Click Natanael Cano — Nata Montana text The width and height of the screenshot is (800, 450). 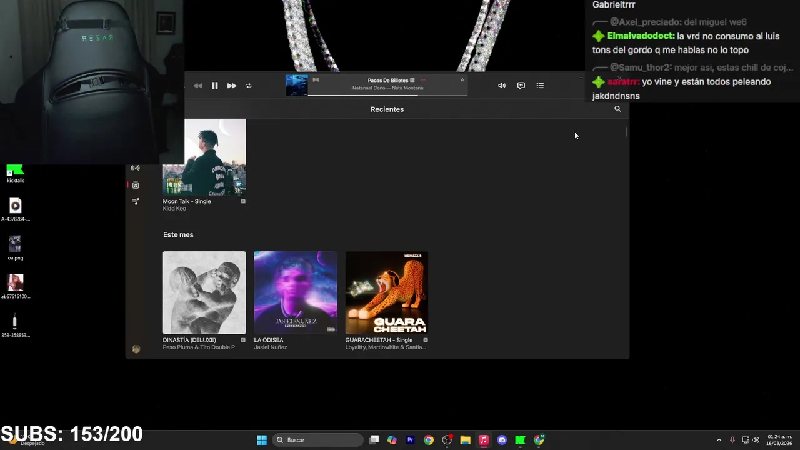[387, 88]
